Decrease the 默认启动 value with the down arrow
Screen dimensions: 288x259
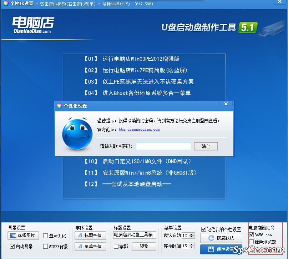(192, 237)
